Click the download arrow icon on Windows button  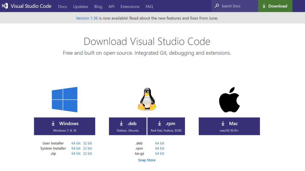[53, 123]
